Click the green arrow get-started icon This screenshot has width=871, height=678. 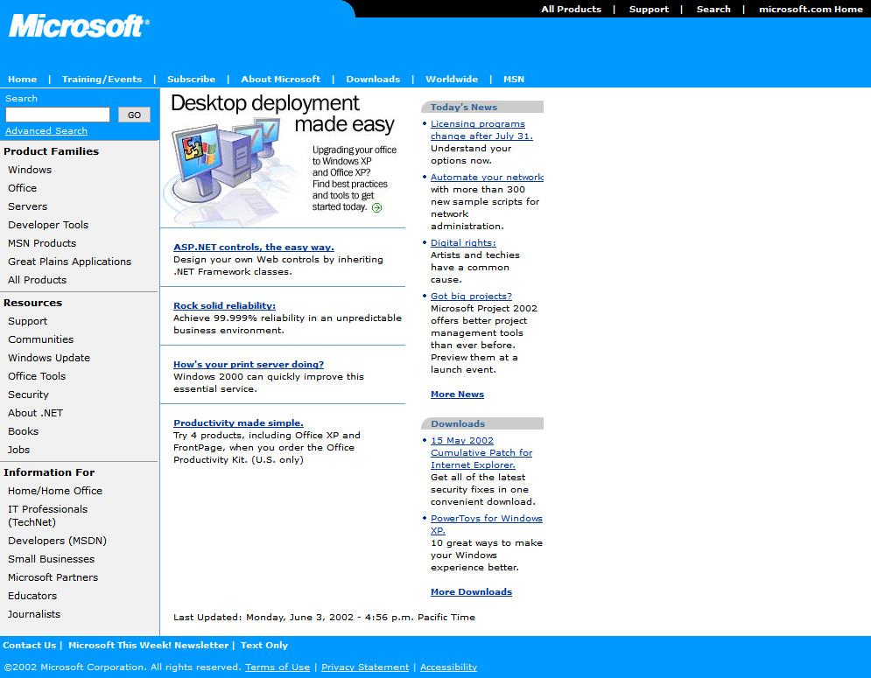(x=376, y=207)
